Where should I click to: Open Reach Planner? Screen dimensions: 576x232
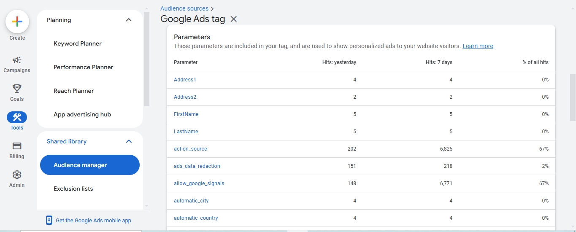tap(74, 91)
